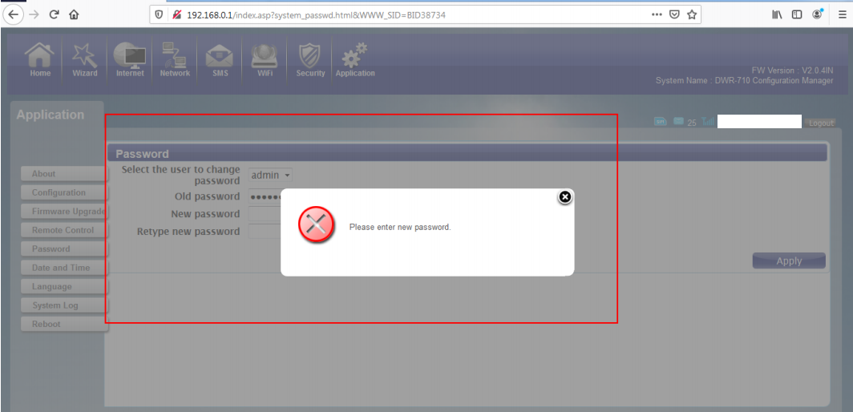This screenshot has width=853, height=412.
Task: Select Date and Time in the sidebar
Action: pos(64,268)
